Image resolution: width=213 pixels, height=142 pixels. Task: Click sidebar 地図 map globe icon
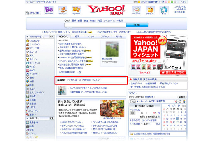coord(27,81)
